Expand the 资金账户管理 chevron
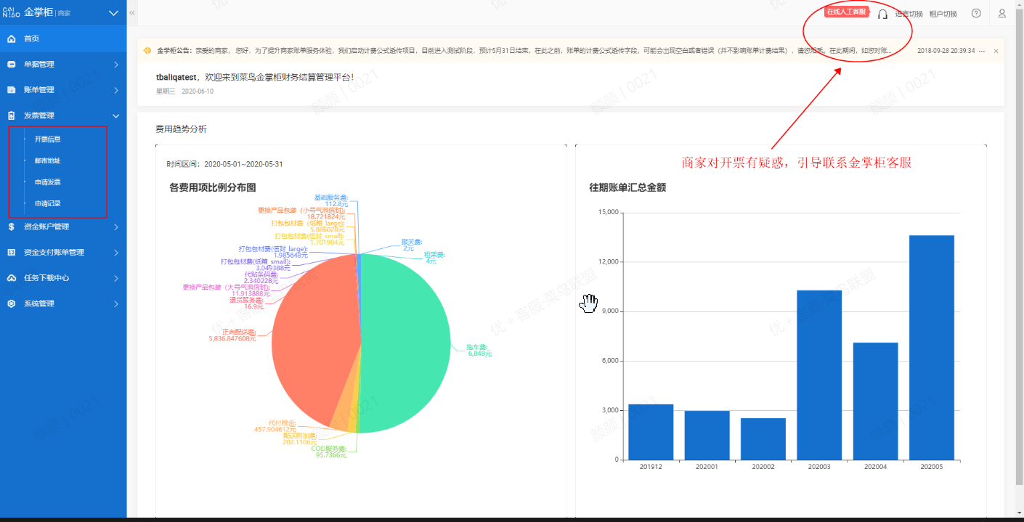The image size is (1024, 522). coord(116,227)
